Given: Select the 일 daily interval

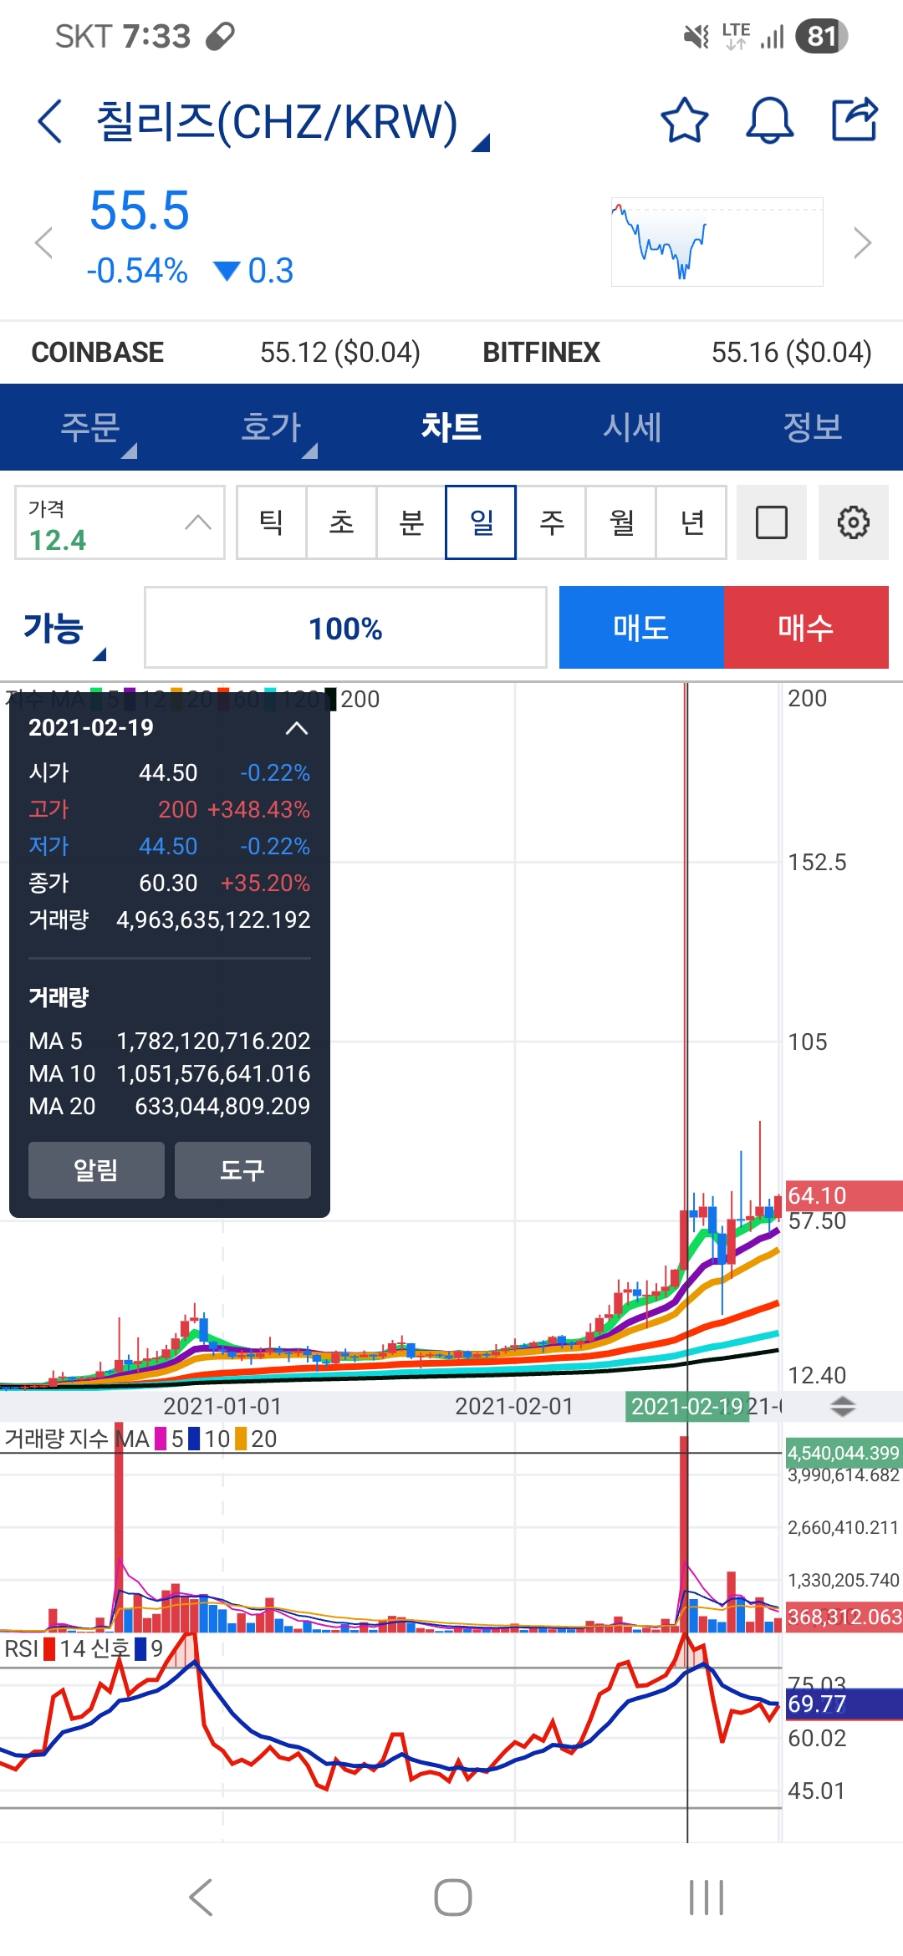Looking at the screenshot, I should point(481,522).
